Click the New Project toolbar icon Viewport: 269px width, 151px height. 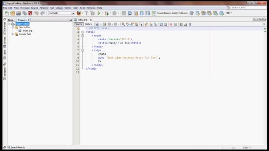13,13
